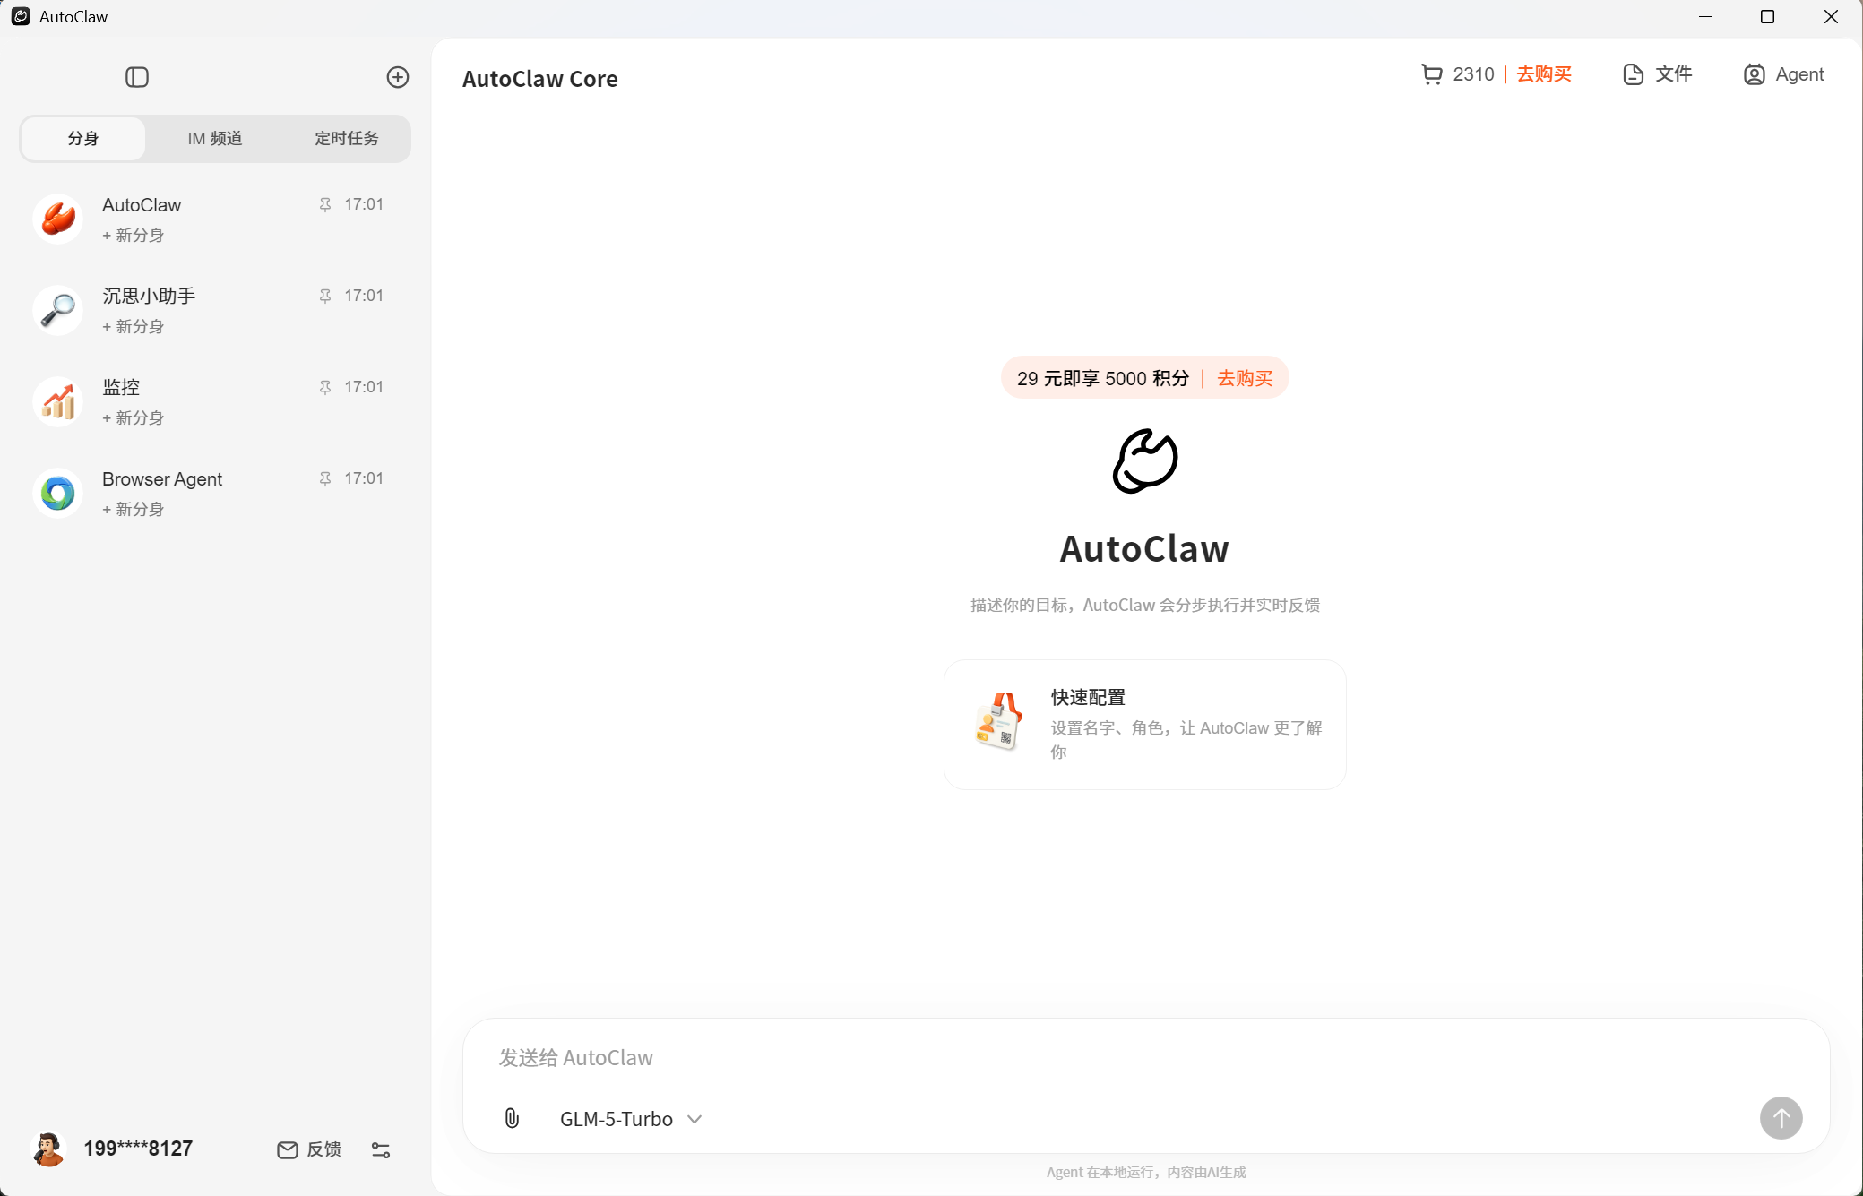Close the AutoClaw window
The height and width of the screenshot is (1196, 1863).
pos(1831,17)
